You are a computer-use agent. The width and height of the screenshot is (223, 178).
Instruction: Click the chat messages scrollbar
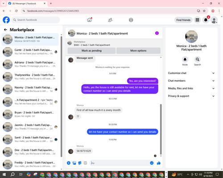coord(161,129)
